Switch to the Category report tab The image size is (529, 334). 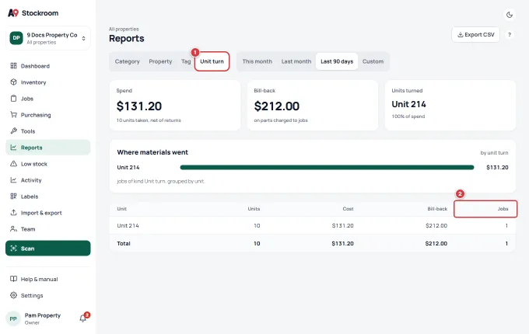coord(127,61)
